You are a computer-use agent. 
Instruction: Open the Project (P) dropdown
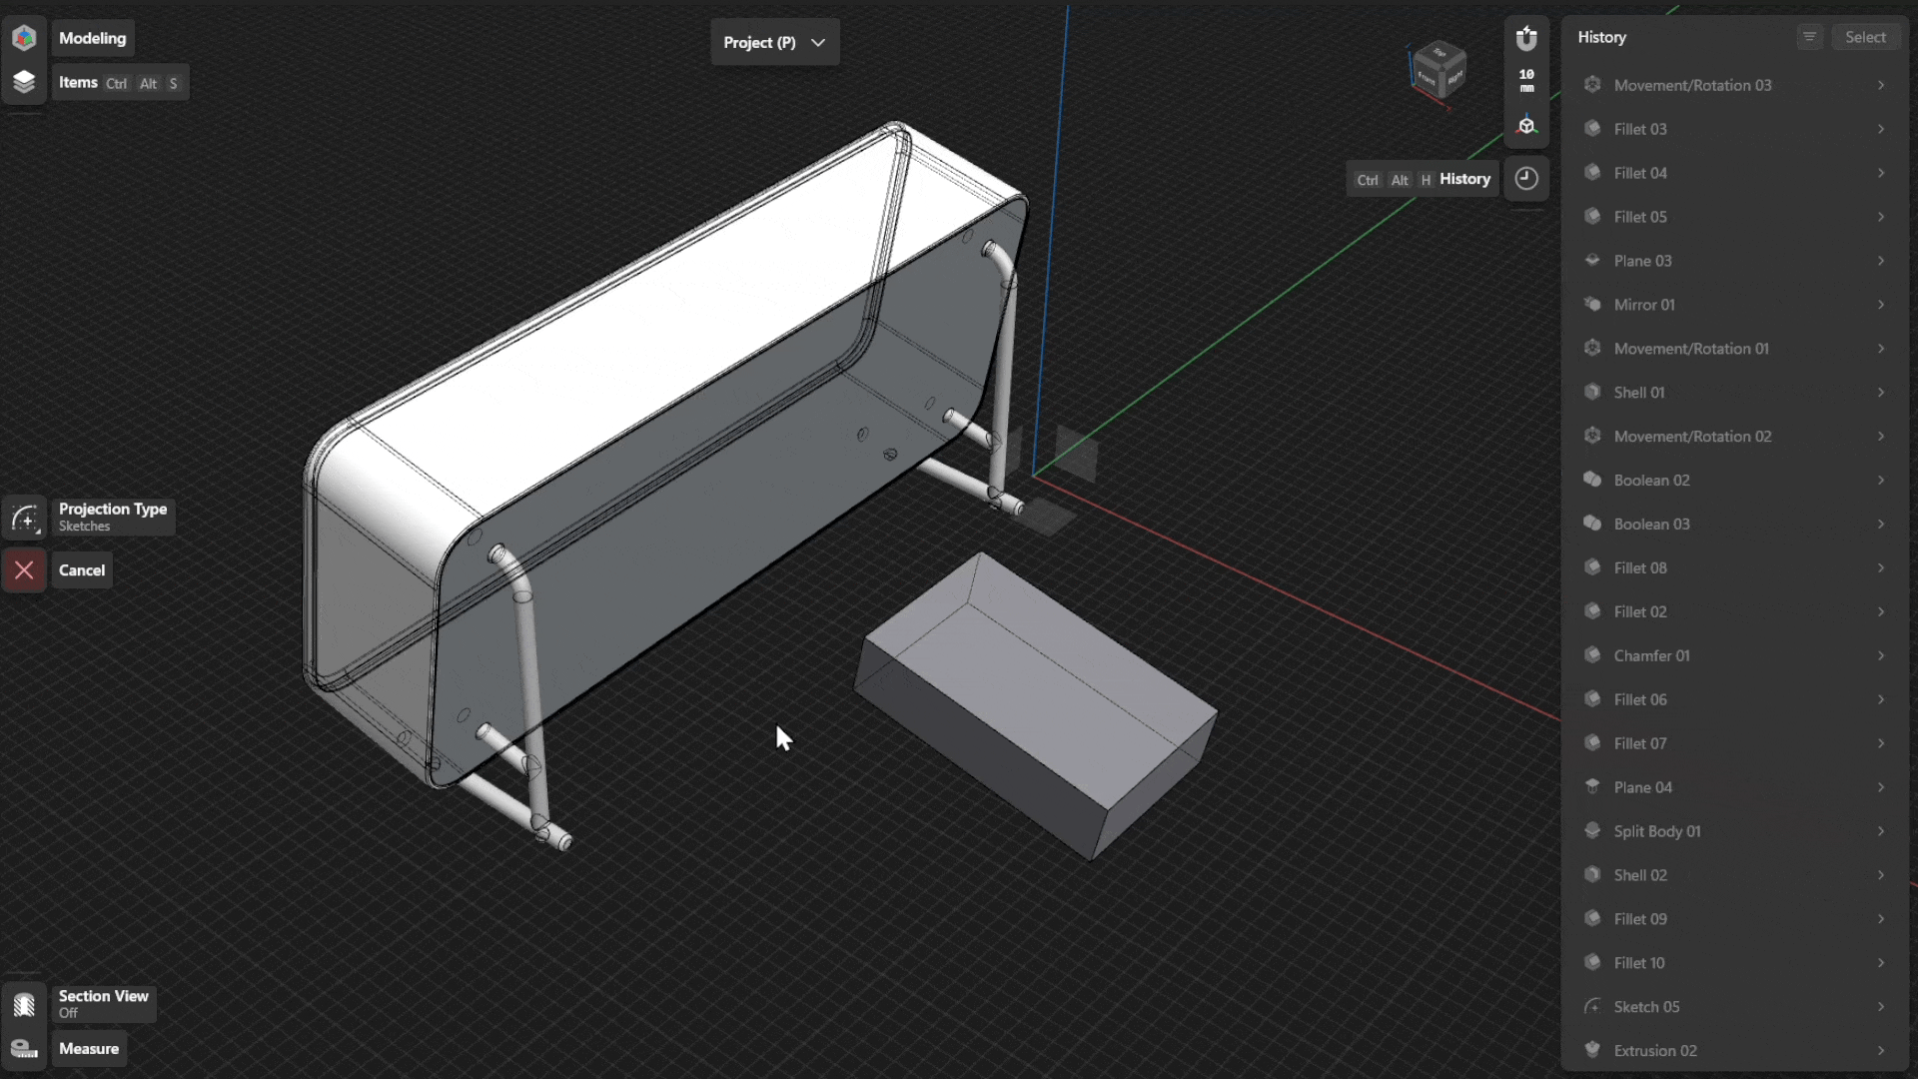coord(774,42)
